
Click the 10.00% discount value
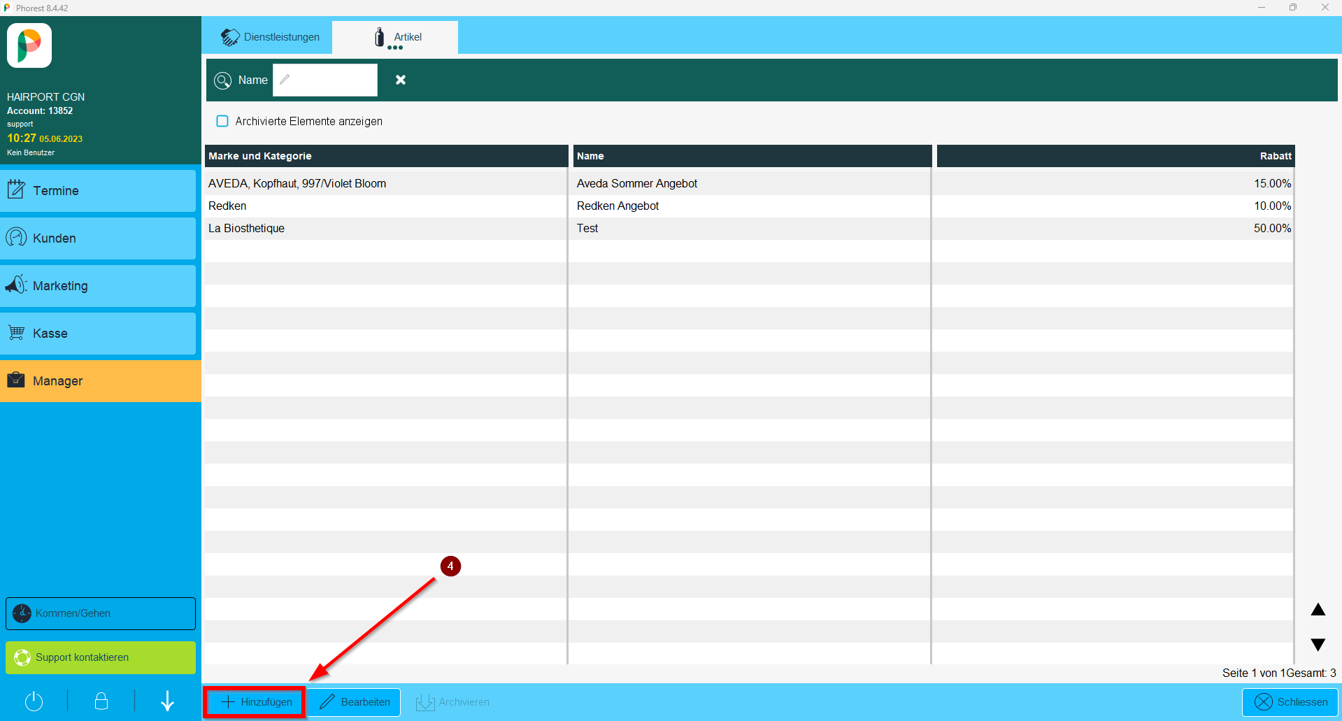(1272, 206)
